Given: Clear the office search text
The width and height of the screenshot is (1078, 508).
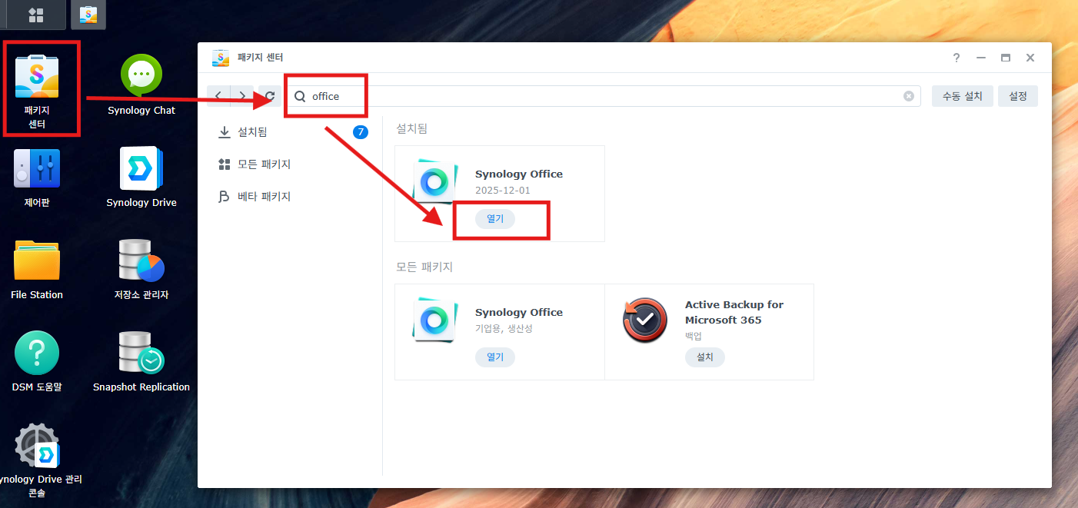Looking at the screenshot, I should point(909,96).
